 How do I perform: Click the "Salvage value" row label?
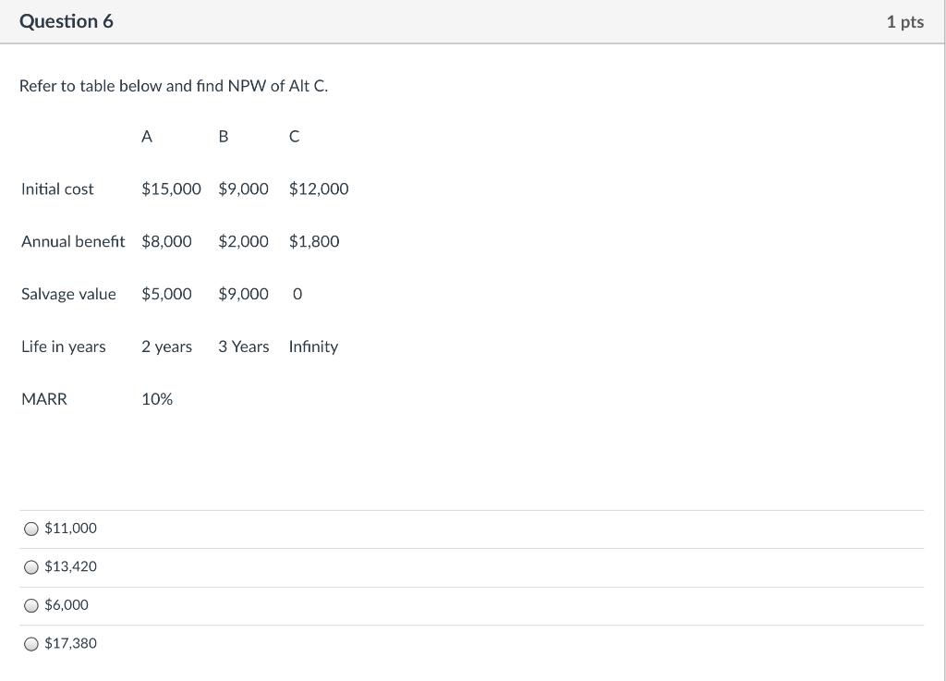point(68,295)
